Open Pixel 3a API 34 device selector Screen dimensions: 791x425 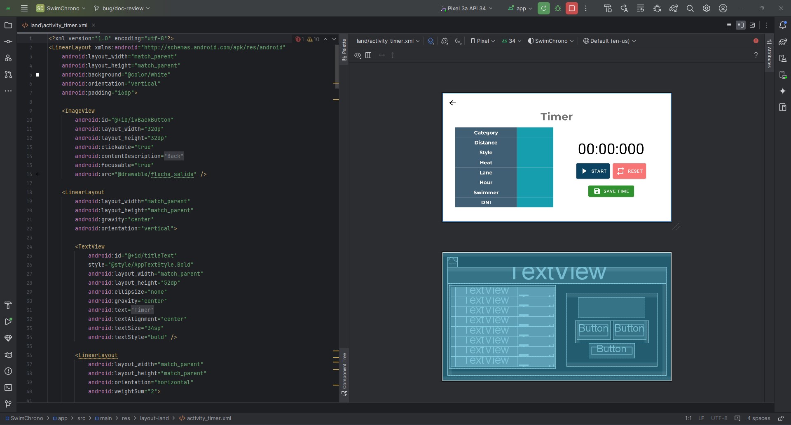(x=466, y=8)
